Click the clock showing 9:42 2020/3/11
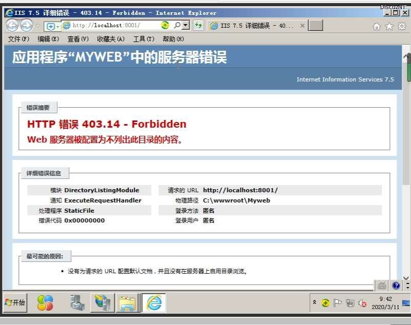The image size is (411, 325). (x=385, y=303)
